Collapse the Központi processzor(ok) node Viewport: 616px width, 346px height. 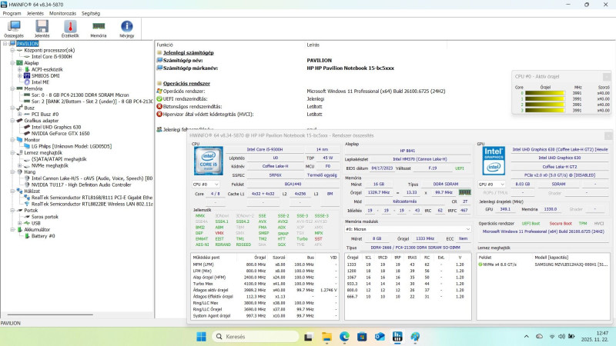click(x=12, y=50)
